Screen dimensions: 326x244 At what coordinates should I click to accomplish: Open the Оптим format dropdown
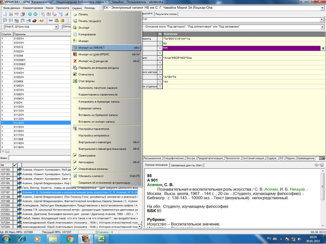pyautogui.click(x=67, y=27)
